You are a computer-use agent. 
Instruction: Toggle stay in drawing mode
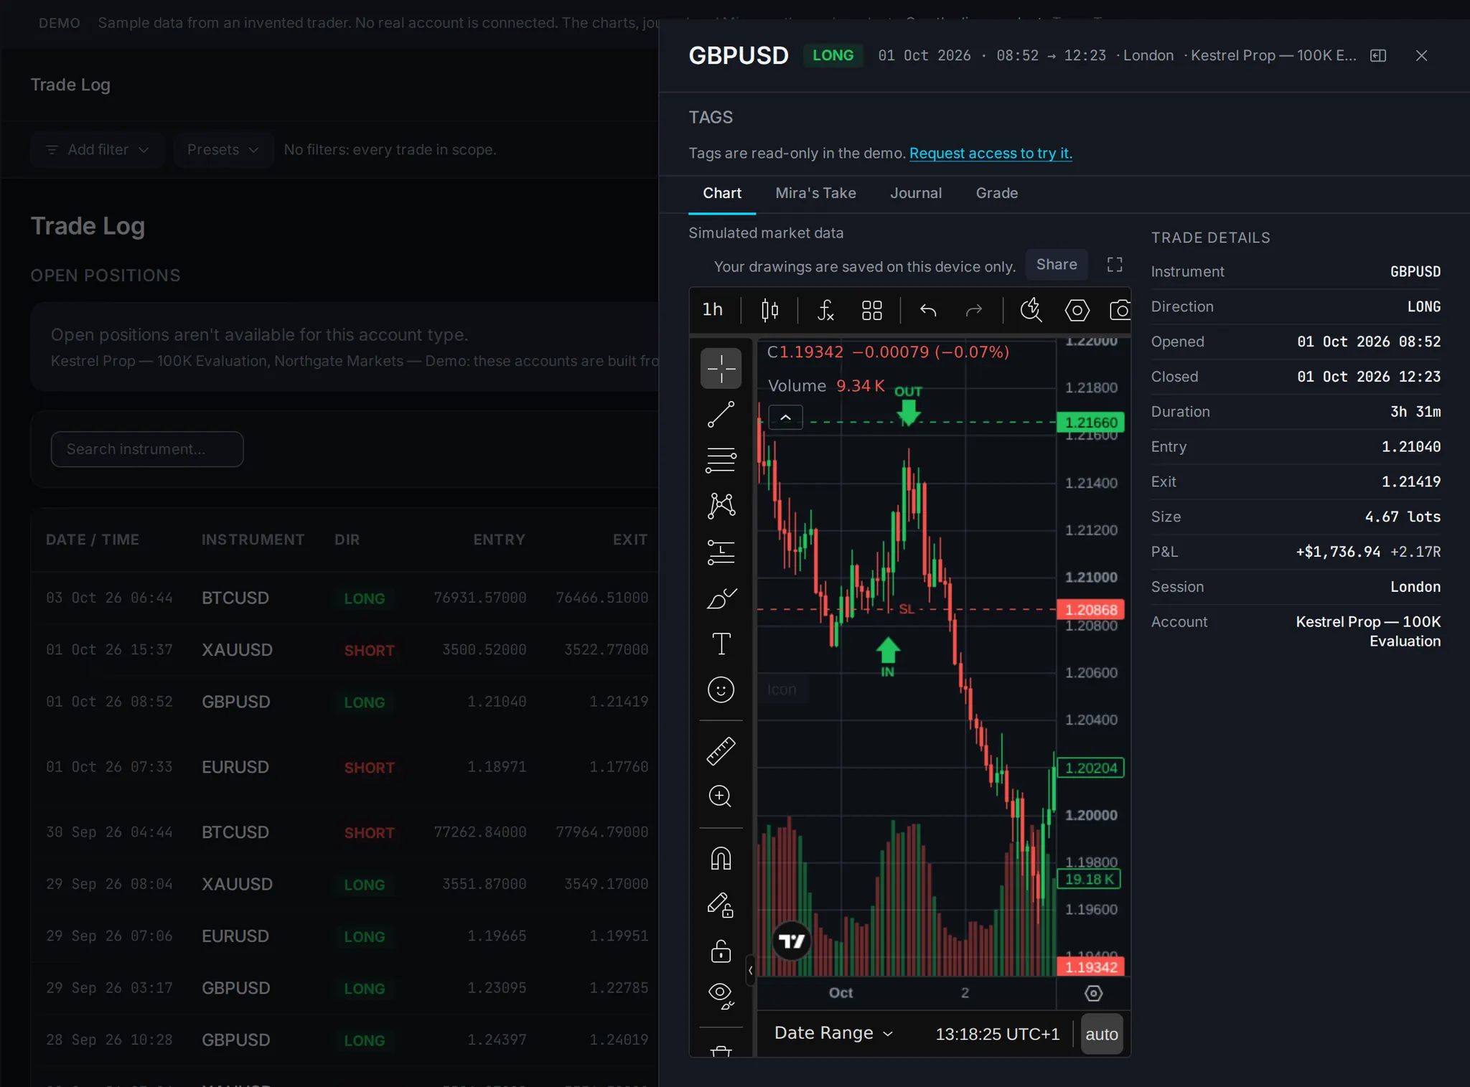721,905
